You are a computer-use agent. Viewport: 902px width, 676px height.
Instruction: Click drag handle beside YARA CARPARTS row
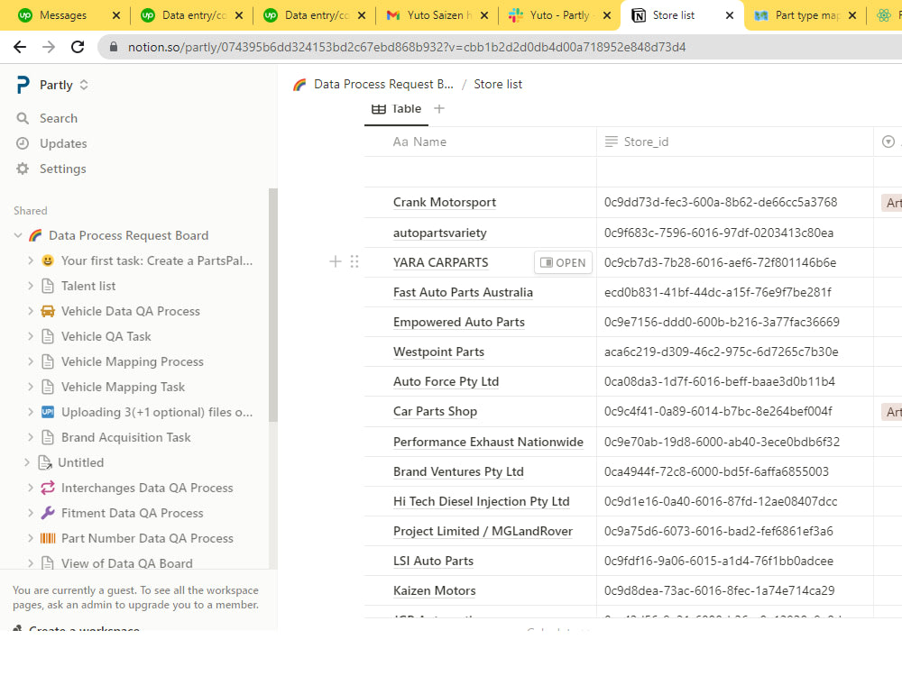[x=354, y=262]
